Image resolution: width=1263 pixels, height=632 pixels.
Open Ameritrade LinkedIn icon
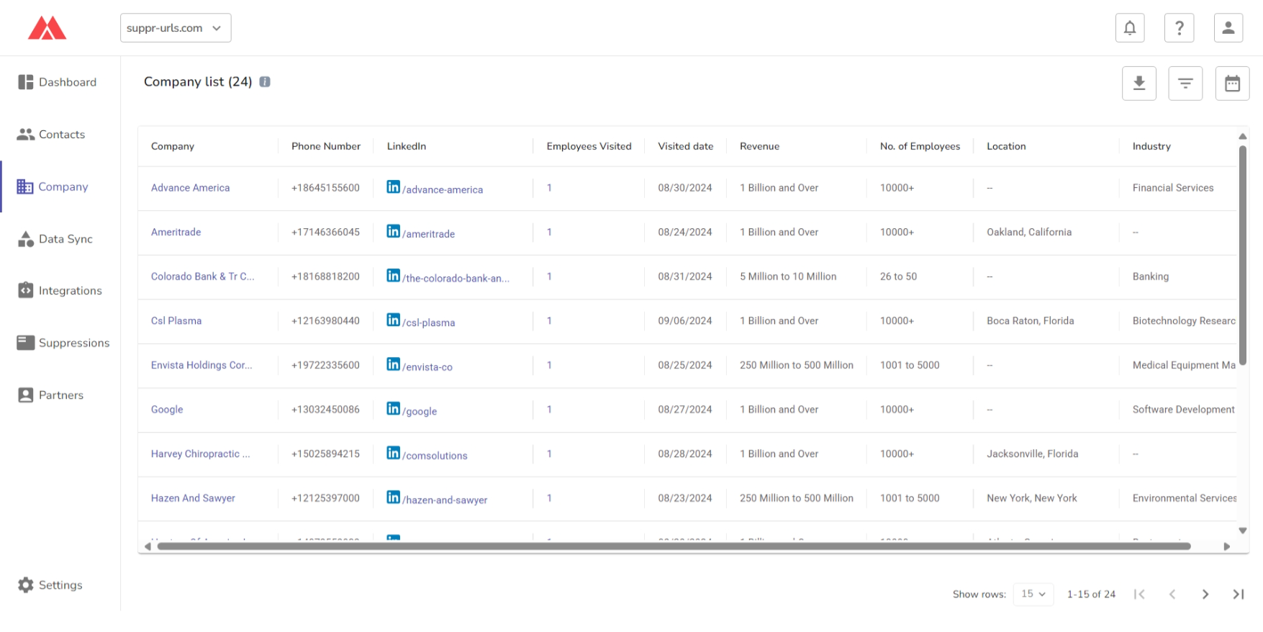tap(394, 231)
